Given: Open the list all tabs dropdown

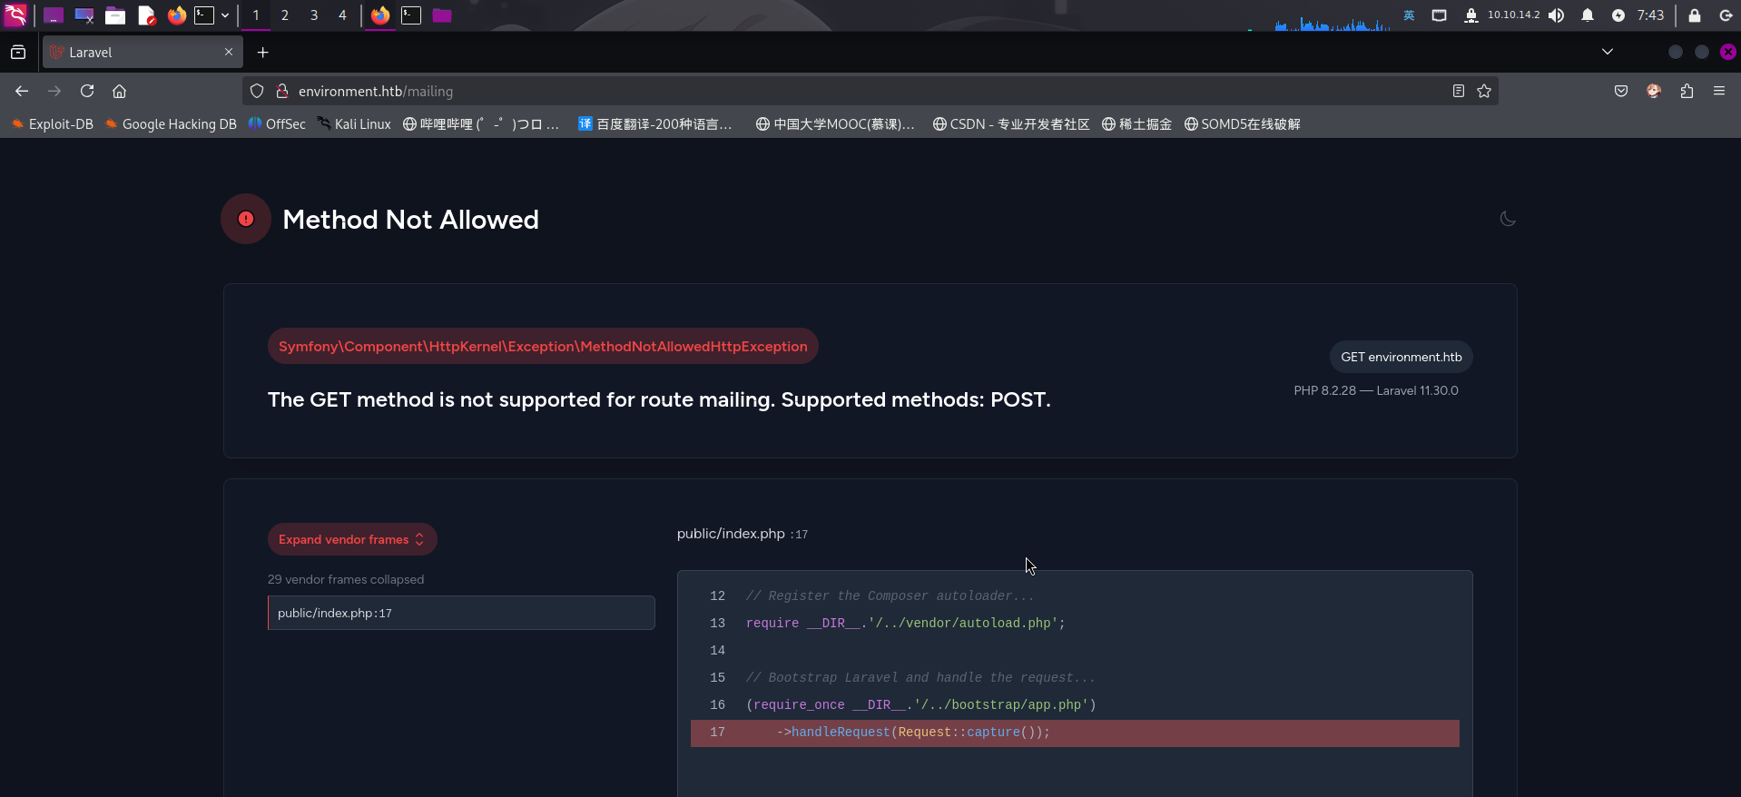Looking at the screenshot, I should point(1608,52).
